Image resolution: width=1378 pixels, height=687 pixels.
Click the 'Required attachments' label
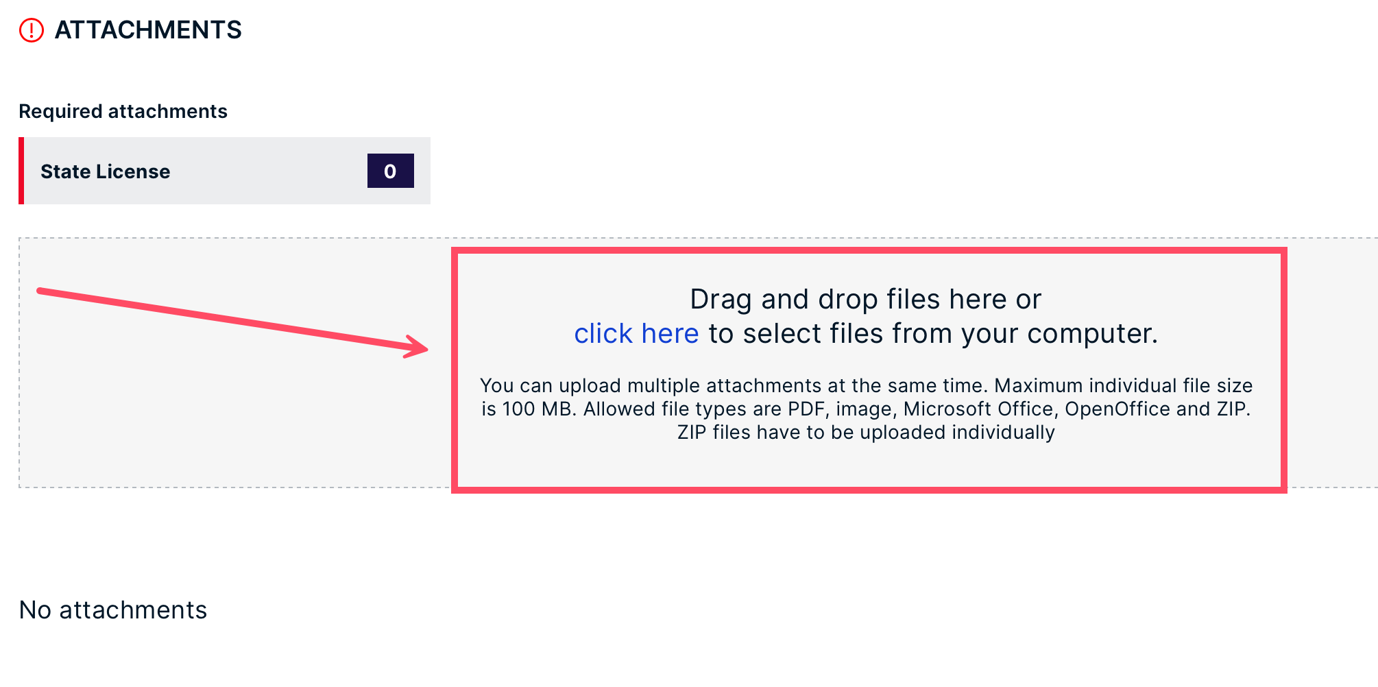pos(123,111)
